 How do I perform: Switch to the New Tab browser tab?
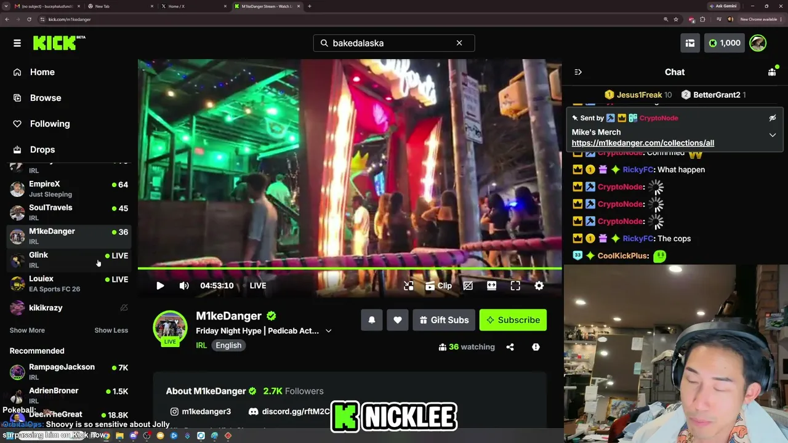(x=121, y=6)
